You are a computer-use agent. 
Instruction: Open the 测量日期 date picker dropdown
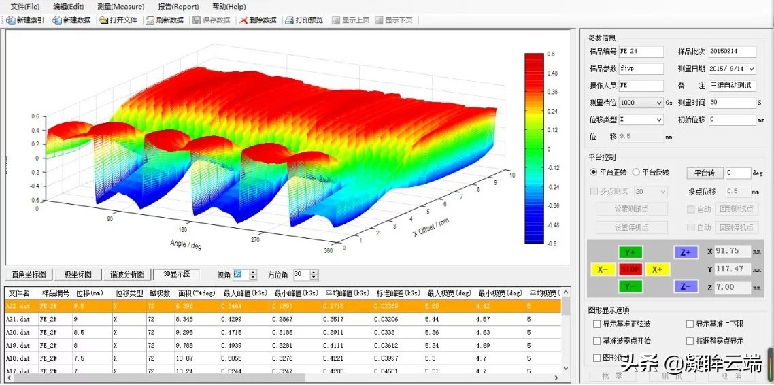[x=752, y=69]
